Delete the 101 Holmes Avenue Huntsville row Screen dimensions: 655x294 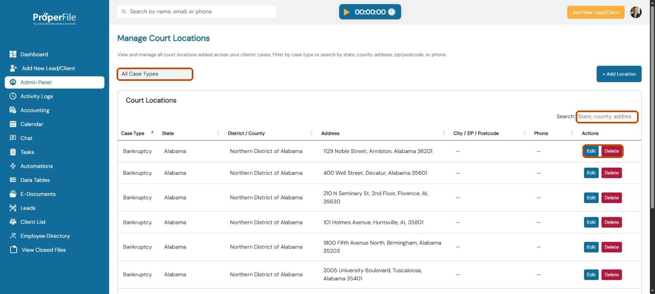coord(612,222)
